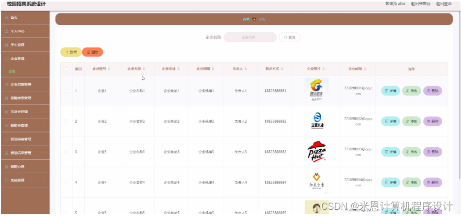461x216 pixels.
Task: Click the person icon beside 个人中心
Action: [x=6, y=31]
